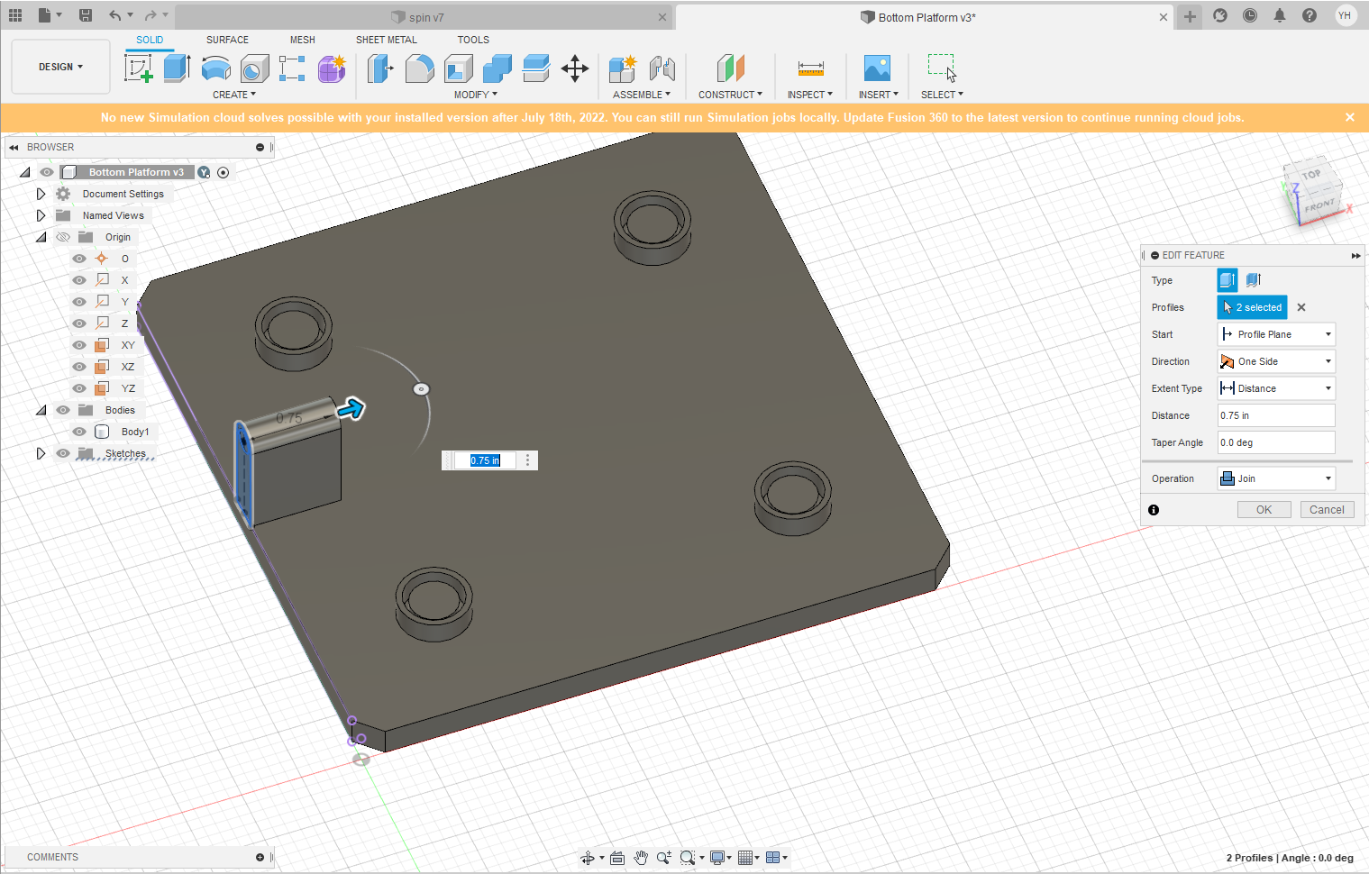Click the Measure tool under Inspect
The image size is (1369, 874).
[810, 68]
